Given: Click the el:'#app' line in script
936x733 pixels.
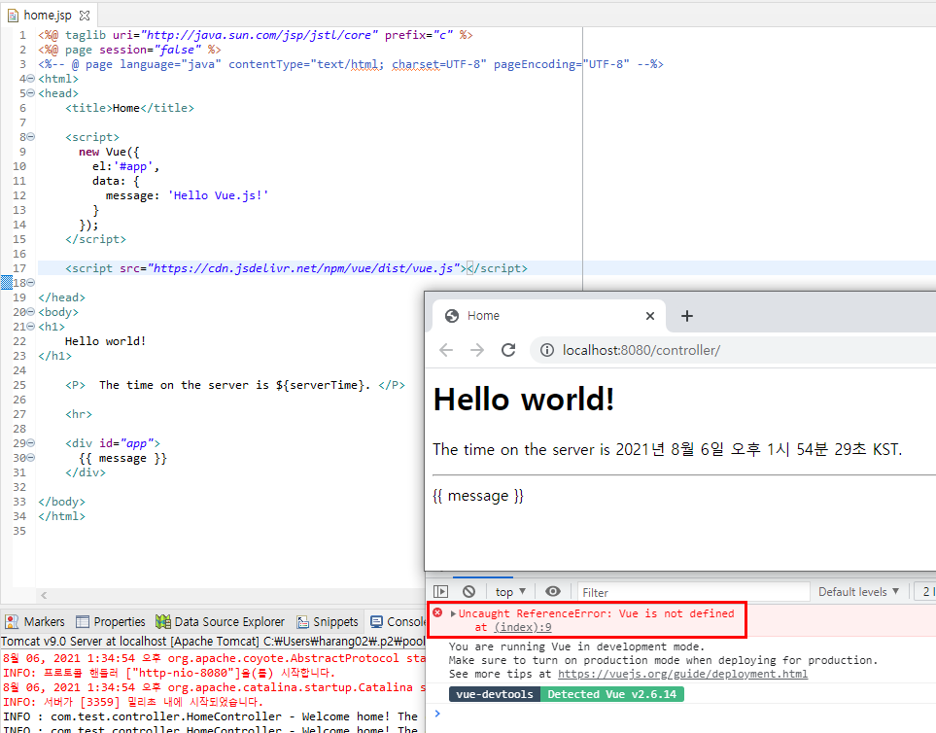Looking at the screenshot, I should click(x=125, y=166).
